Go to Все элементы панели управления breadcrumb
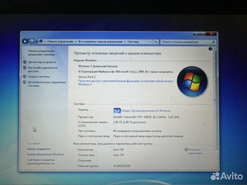Screen dimensions: 247x185 click(x=100, y=41)
